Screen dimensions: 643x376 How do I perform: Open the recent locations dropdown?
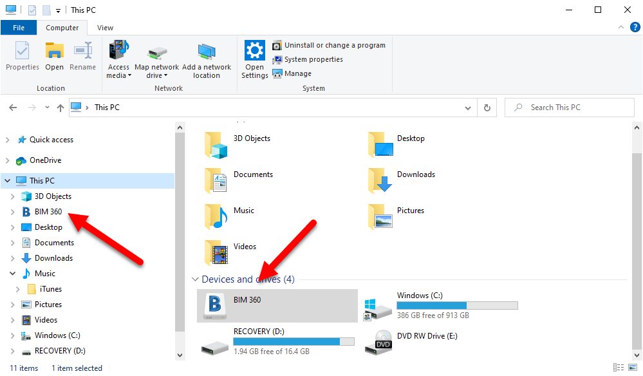(x=47, y=108)
